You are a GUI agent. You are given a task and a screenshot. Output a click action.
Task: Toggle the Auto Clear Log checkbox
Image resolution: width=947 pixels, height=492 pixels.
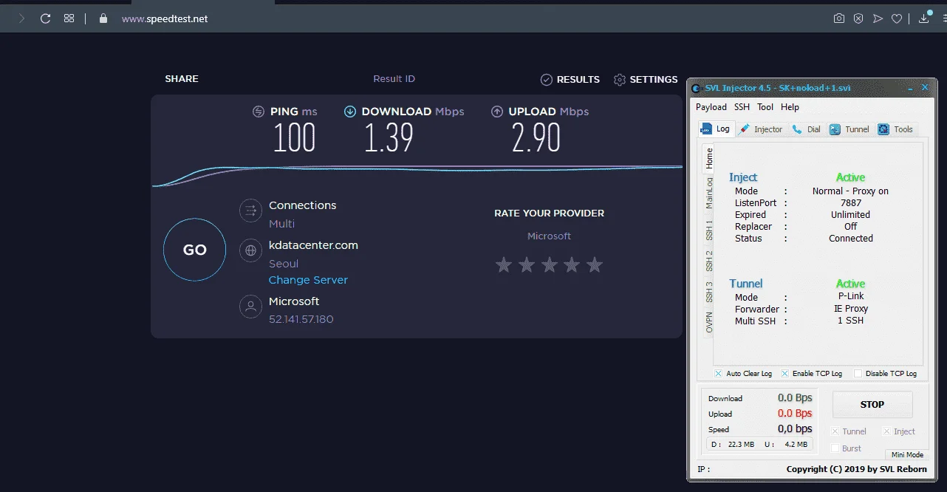pyautogui.click(x=719, y=374)
